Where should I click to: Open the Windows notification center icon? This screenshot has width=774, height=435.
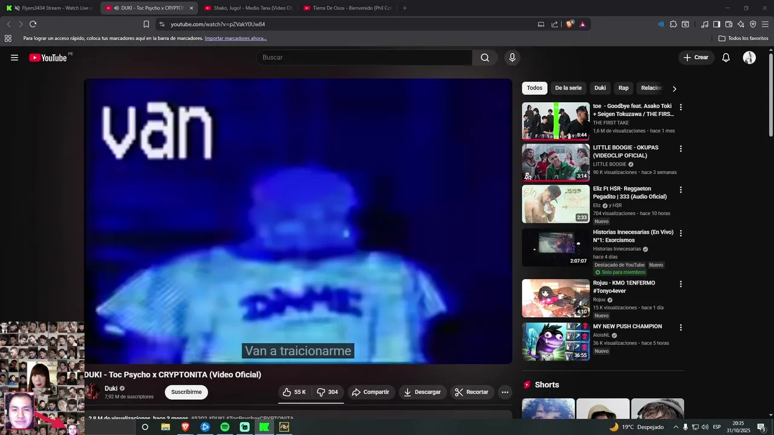tap(762, 427)
